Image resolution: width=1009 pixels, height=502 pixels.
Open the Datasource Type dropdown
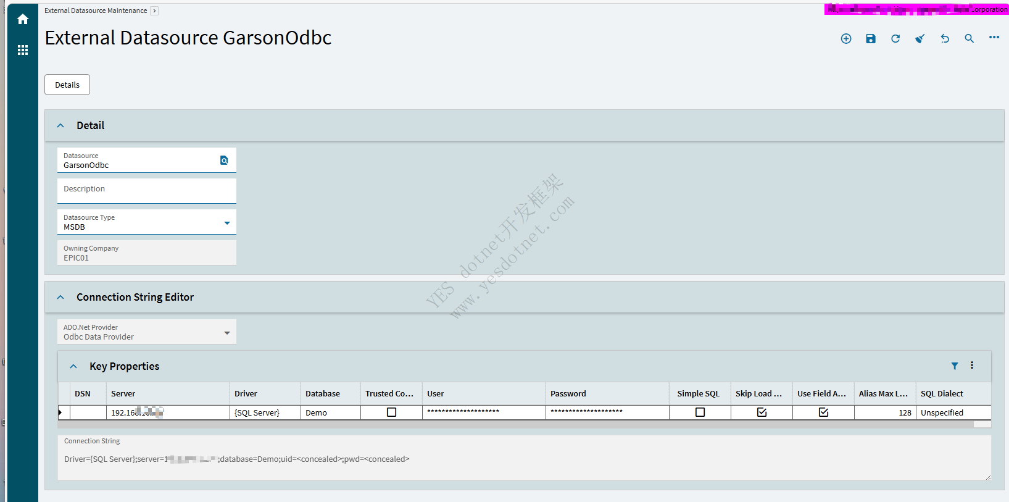click(x=227, y=223)
